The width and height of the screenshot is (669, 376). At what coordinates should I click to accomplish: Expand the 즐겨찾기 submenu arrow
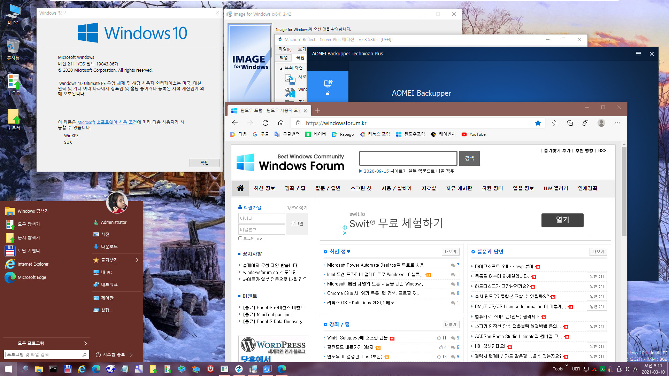[137, 260]
